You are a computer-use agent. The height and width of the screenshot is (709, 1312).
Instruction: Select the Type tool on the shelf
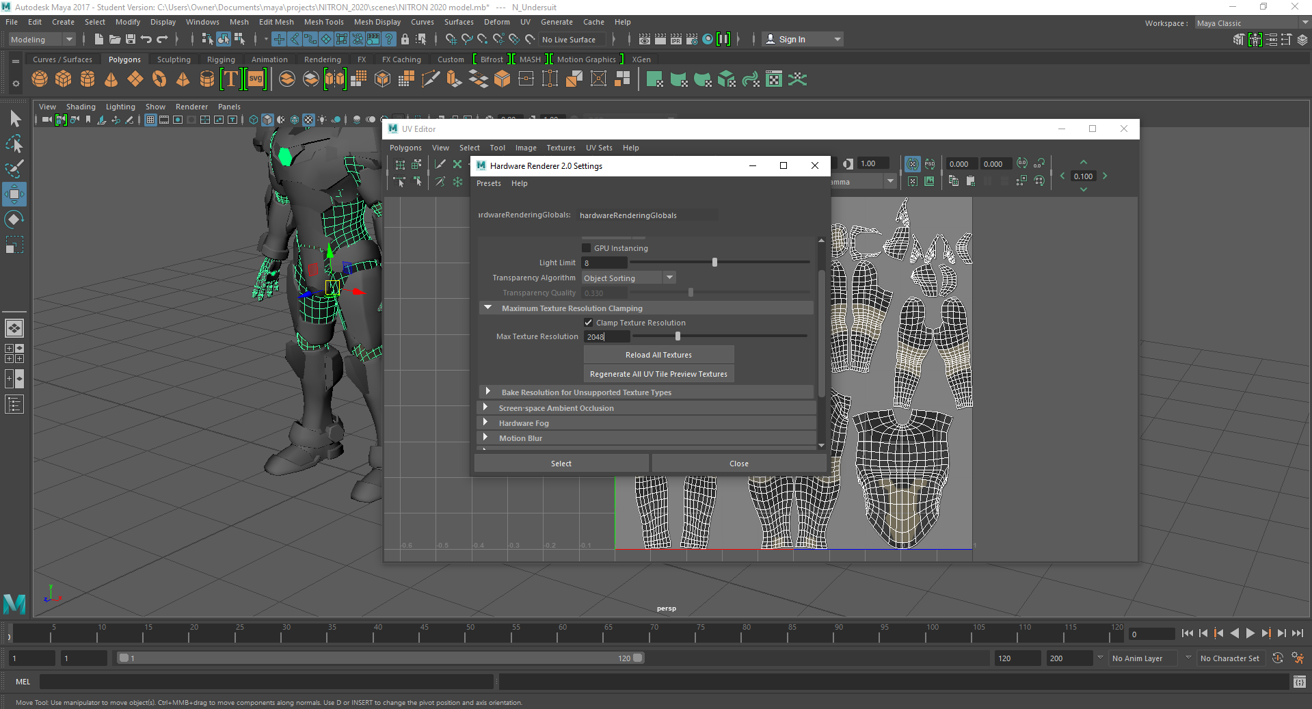(230, 79)
